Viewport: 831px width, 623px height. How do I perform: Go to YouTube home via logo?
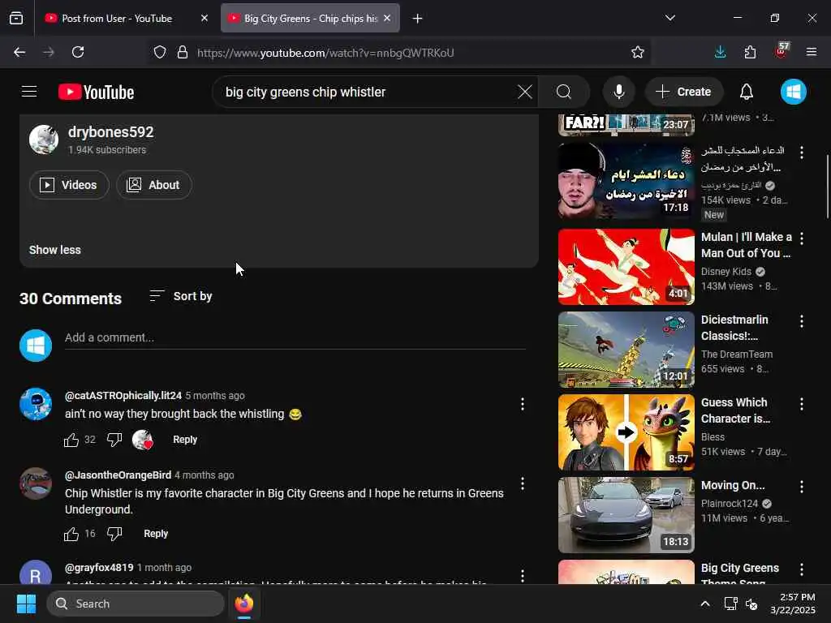coord(96,92)
